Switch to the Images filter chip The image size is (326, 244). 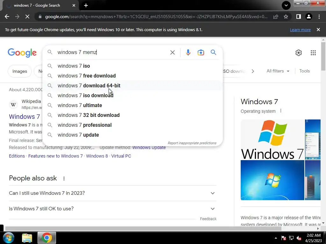click(x=19, y=71)
